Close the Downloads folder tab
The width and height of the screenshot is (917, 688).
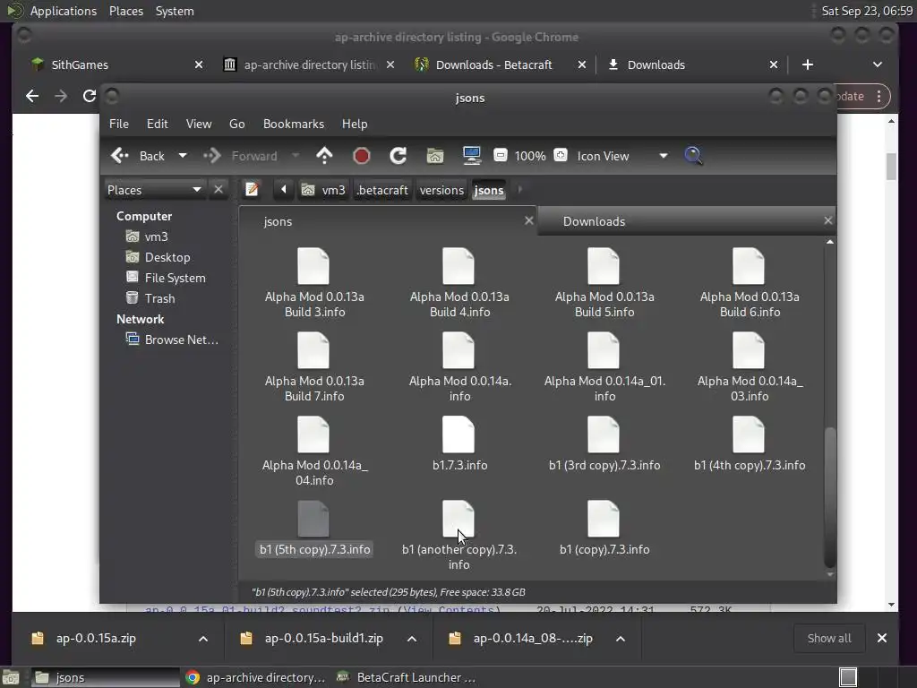point(827,220)
